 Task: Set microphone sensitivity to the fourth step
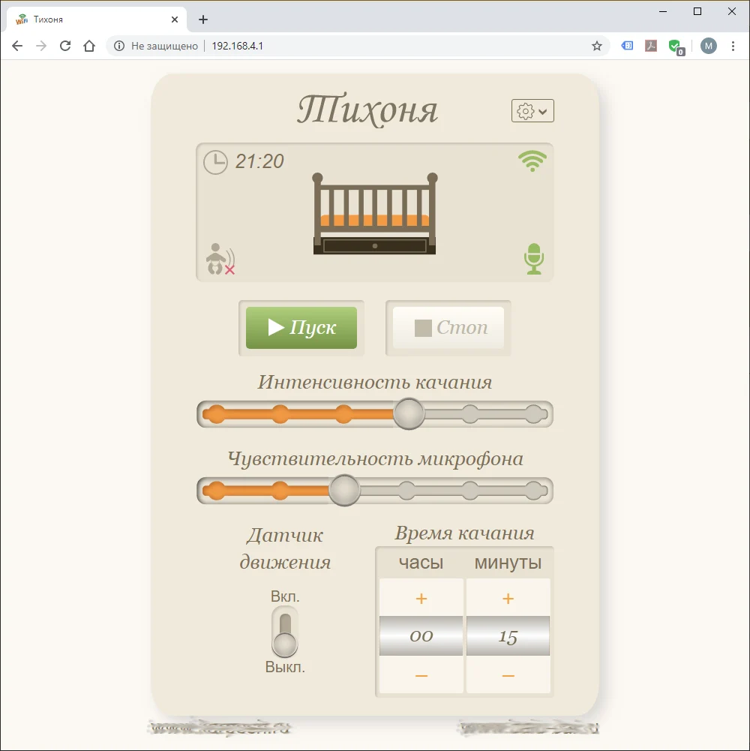[x=406, y=491]
